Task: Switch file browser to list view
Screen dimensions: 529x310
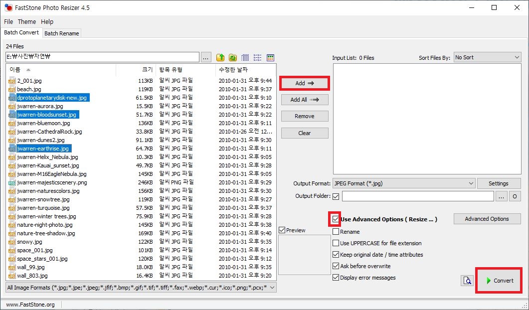Action: pyautogui.click(x=257, y=57)
